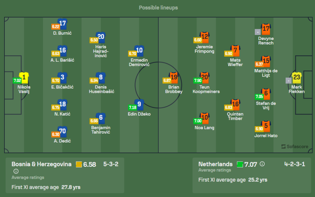Click the Denis Huseinbašić player name
Viewport: 315px width, 197px height.
[x=101, y=89]
